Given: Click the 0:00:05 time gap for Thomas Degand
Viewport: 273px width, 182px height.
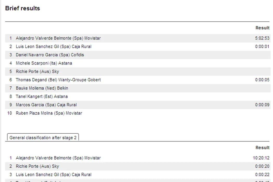Looking at the screenshot, I should 262,80.
